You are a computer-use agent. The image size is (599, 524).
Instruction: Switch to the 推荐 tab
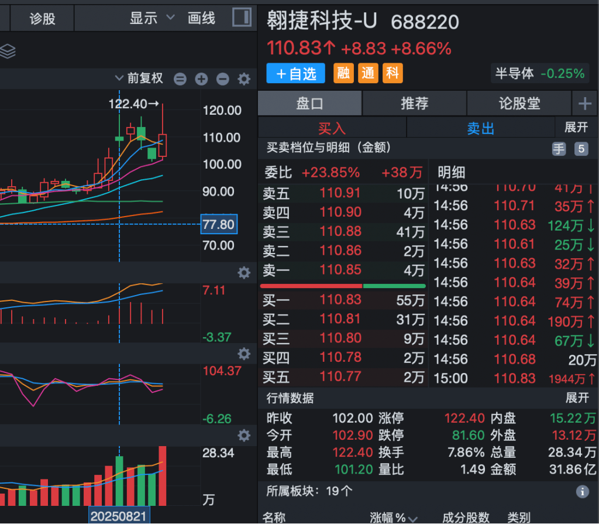pyautogui.click(x=415, y=103)
